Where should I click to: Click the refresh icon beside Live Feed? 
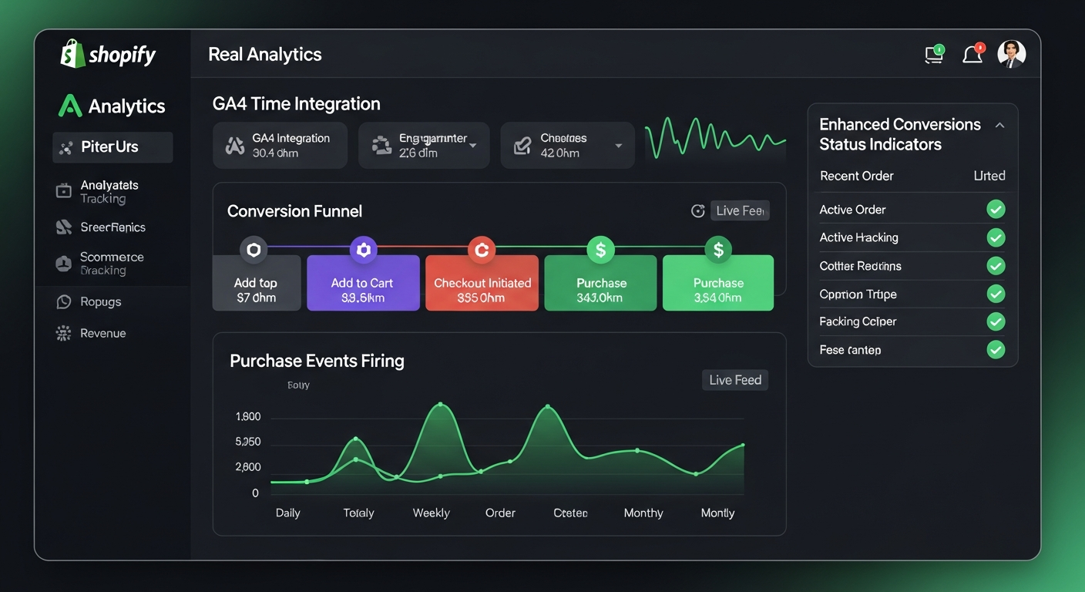(698, 211)
